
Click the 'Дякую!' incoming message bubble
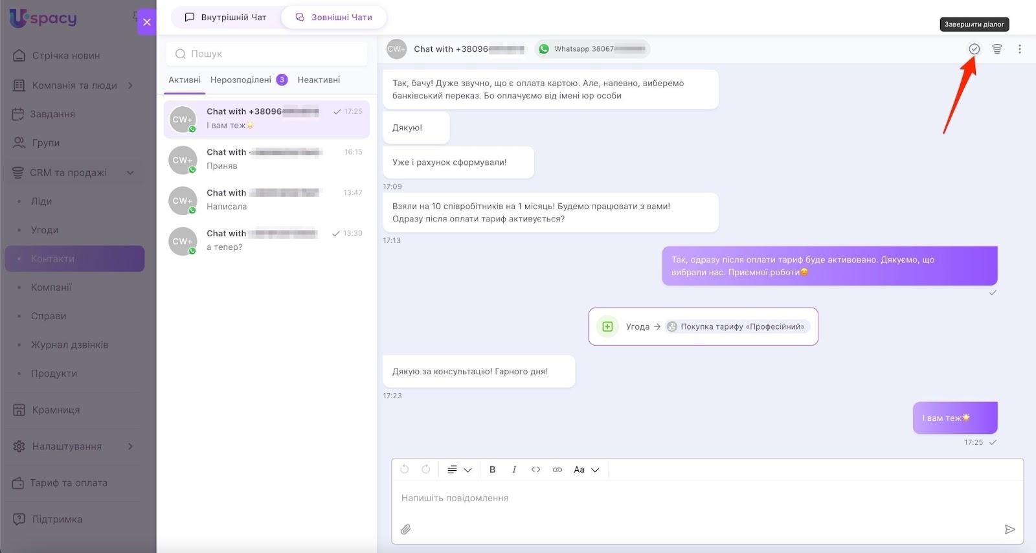pos(416,128)
